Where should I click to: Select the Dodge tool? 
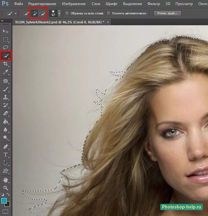pos(6,138)
